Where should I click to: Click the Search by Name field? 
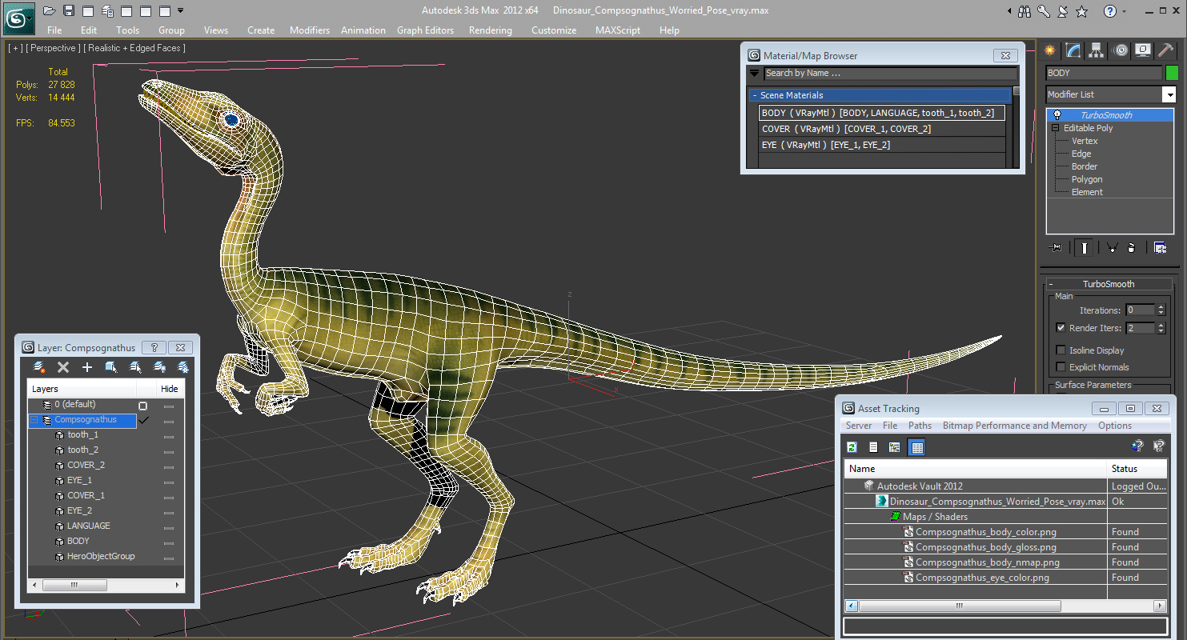(x=890, y=73)
